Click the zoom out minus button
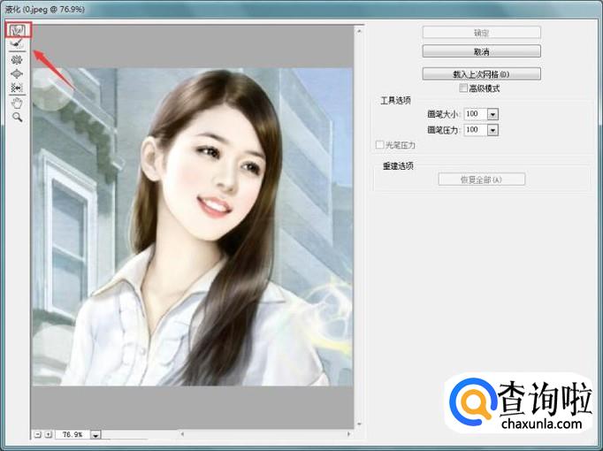603x451 pixels. click(x=37, y=434)
